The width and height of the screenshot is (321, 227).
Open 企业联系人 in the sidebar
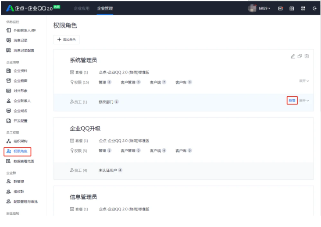[18, 101]
